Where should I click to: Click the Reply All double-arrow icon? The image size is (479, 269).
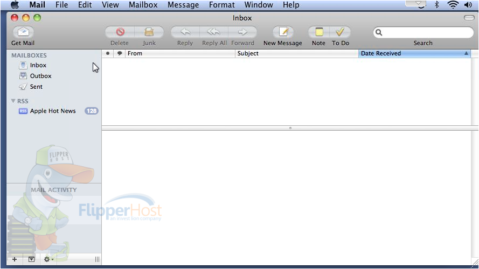[x=213, y=32]
